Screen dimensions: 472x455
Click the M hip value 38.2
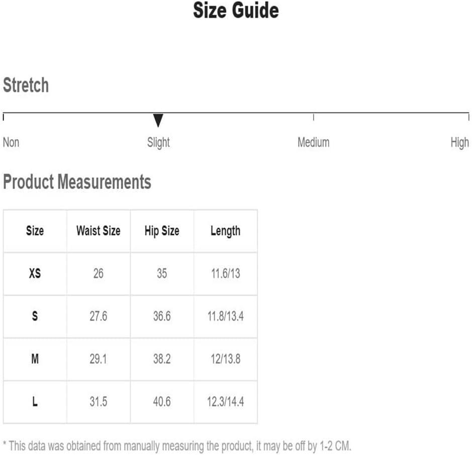tap(162, 359)
